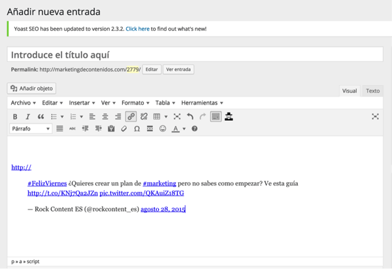The height and width of the screenshot is (269, 392).
Task: Switch to the Texto editor tab
Action: click(x=372, y=91)
